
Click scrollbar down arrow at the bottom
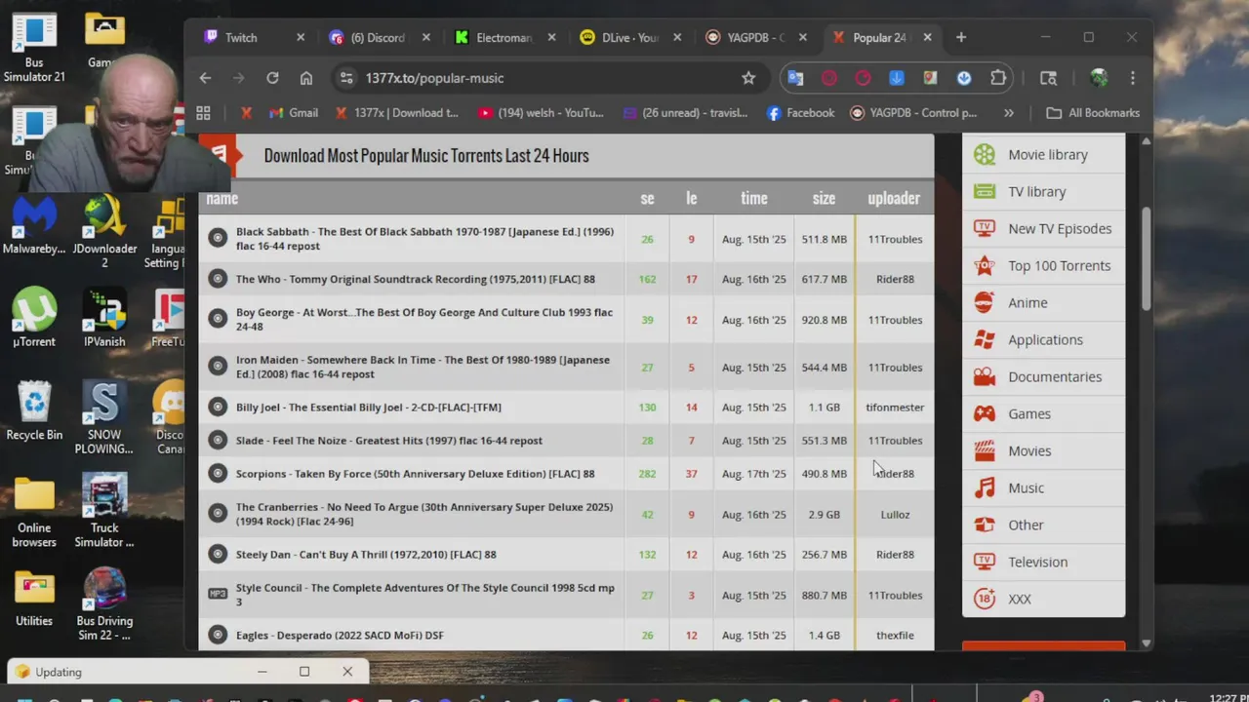click(1147, 643)
